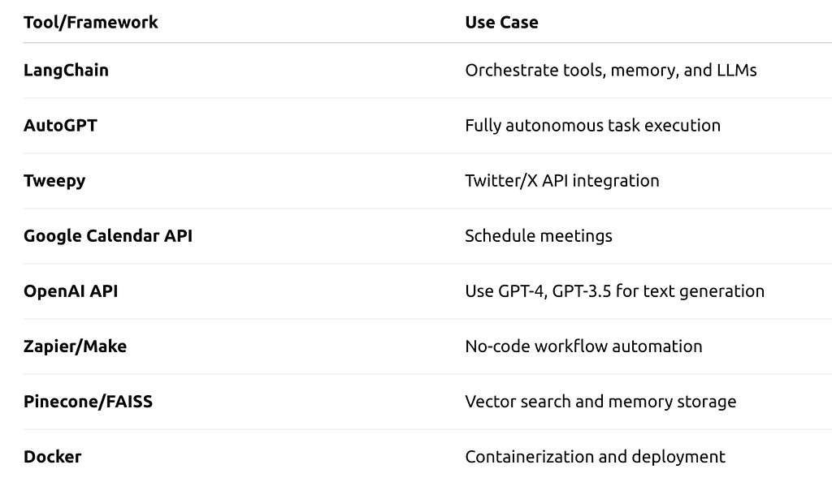
Task: Select the Zapier/Make row label
Action: (75, 346)
